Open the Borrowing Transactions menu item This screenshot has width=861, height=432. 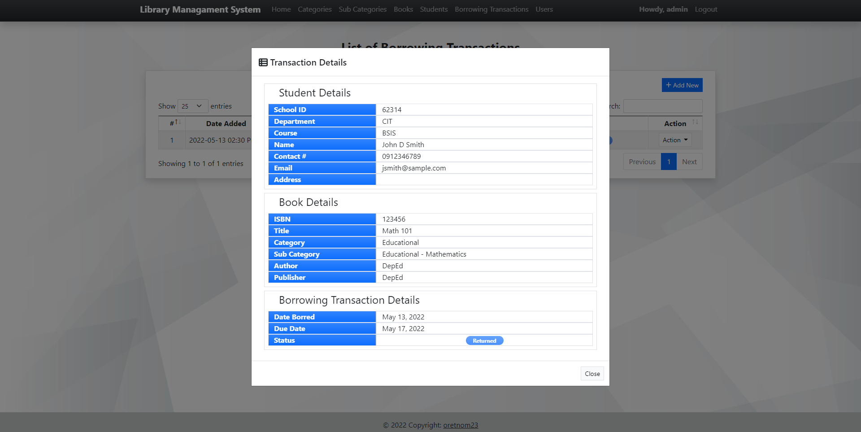click(x=491, y=9)
